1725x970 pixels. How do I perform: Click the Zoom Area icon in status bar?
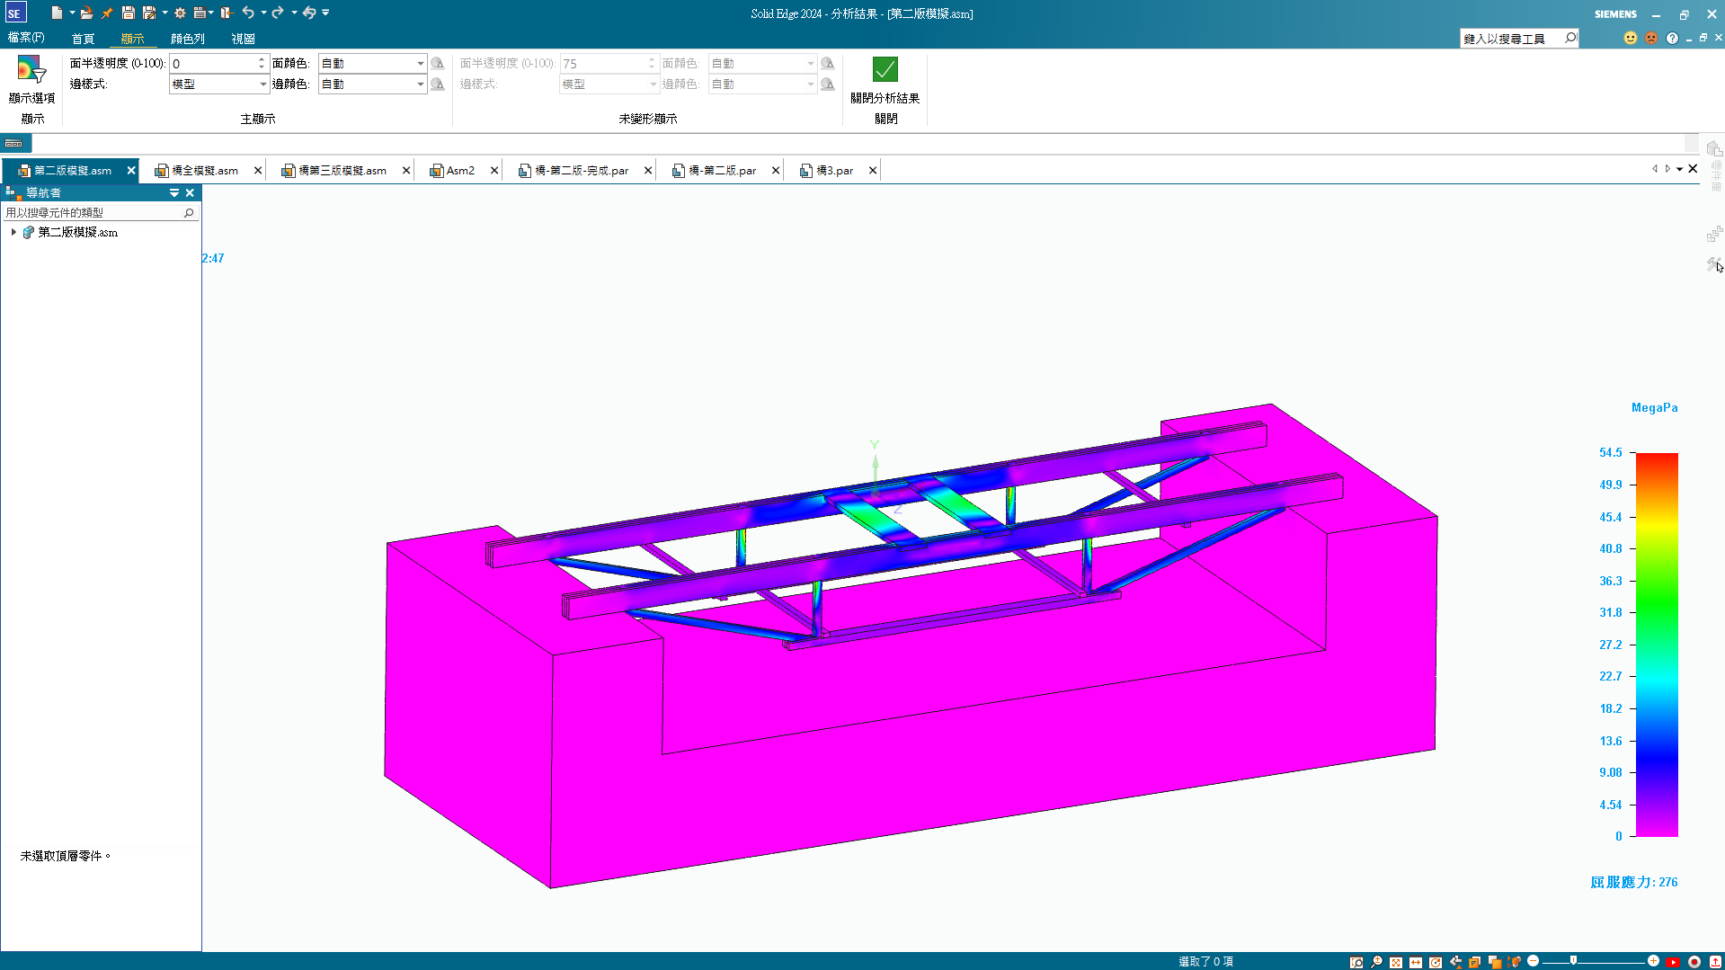point(1356,962)
